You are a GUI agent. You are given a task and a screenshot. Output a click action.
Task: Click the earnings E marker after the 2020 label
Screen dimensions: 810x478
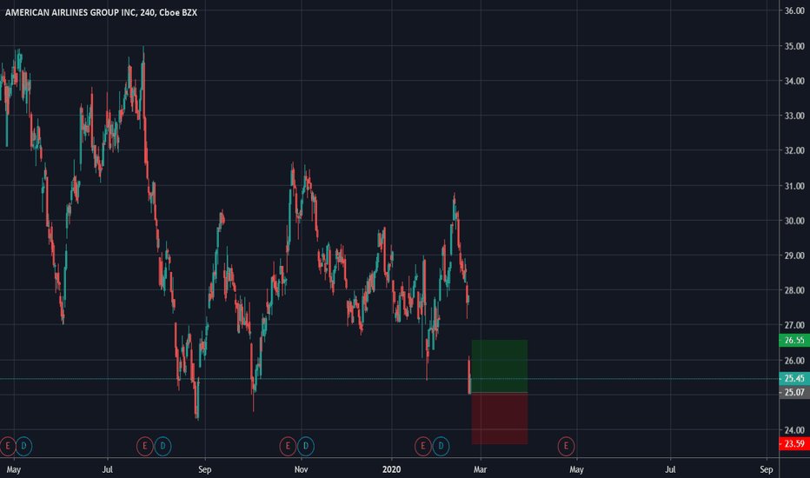pyautogui.click(x=423, y=446)
